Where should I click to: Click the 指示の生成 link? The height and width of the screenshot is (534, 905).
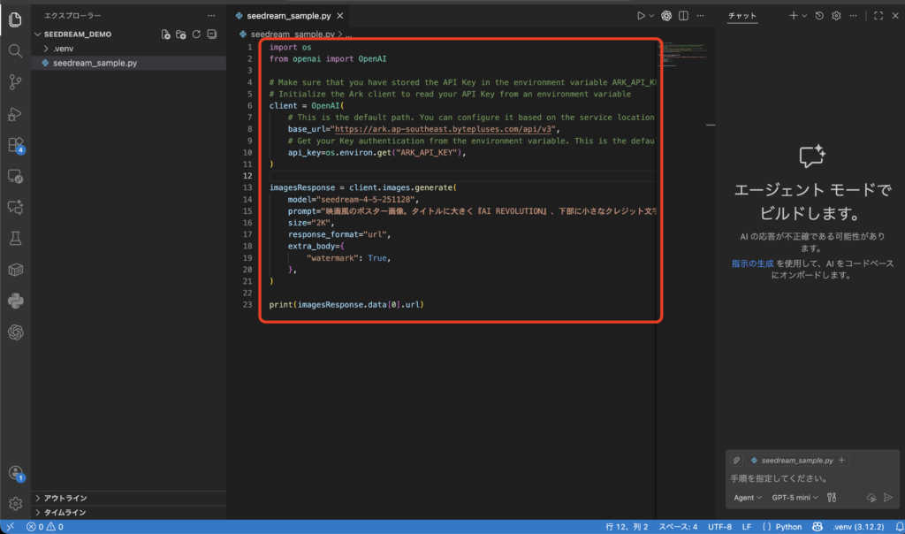752,264
